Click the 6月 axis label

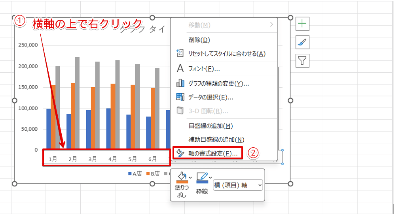click(x=152, y=159)
